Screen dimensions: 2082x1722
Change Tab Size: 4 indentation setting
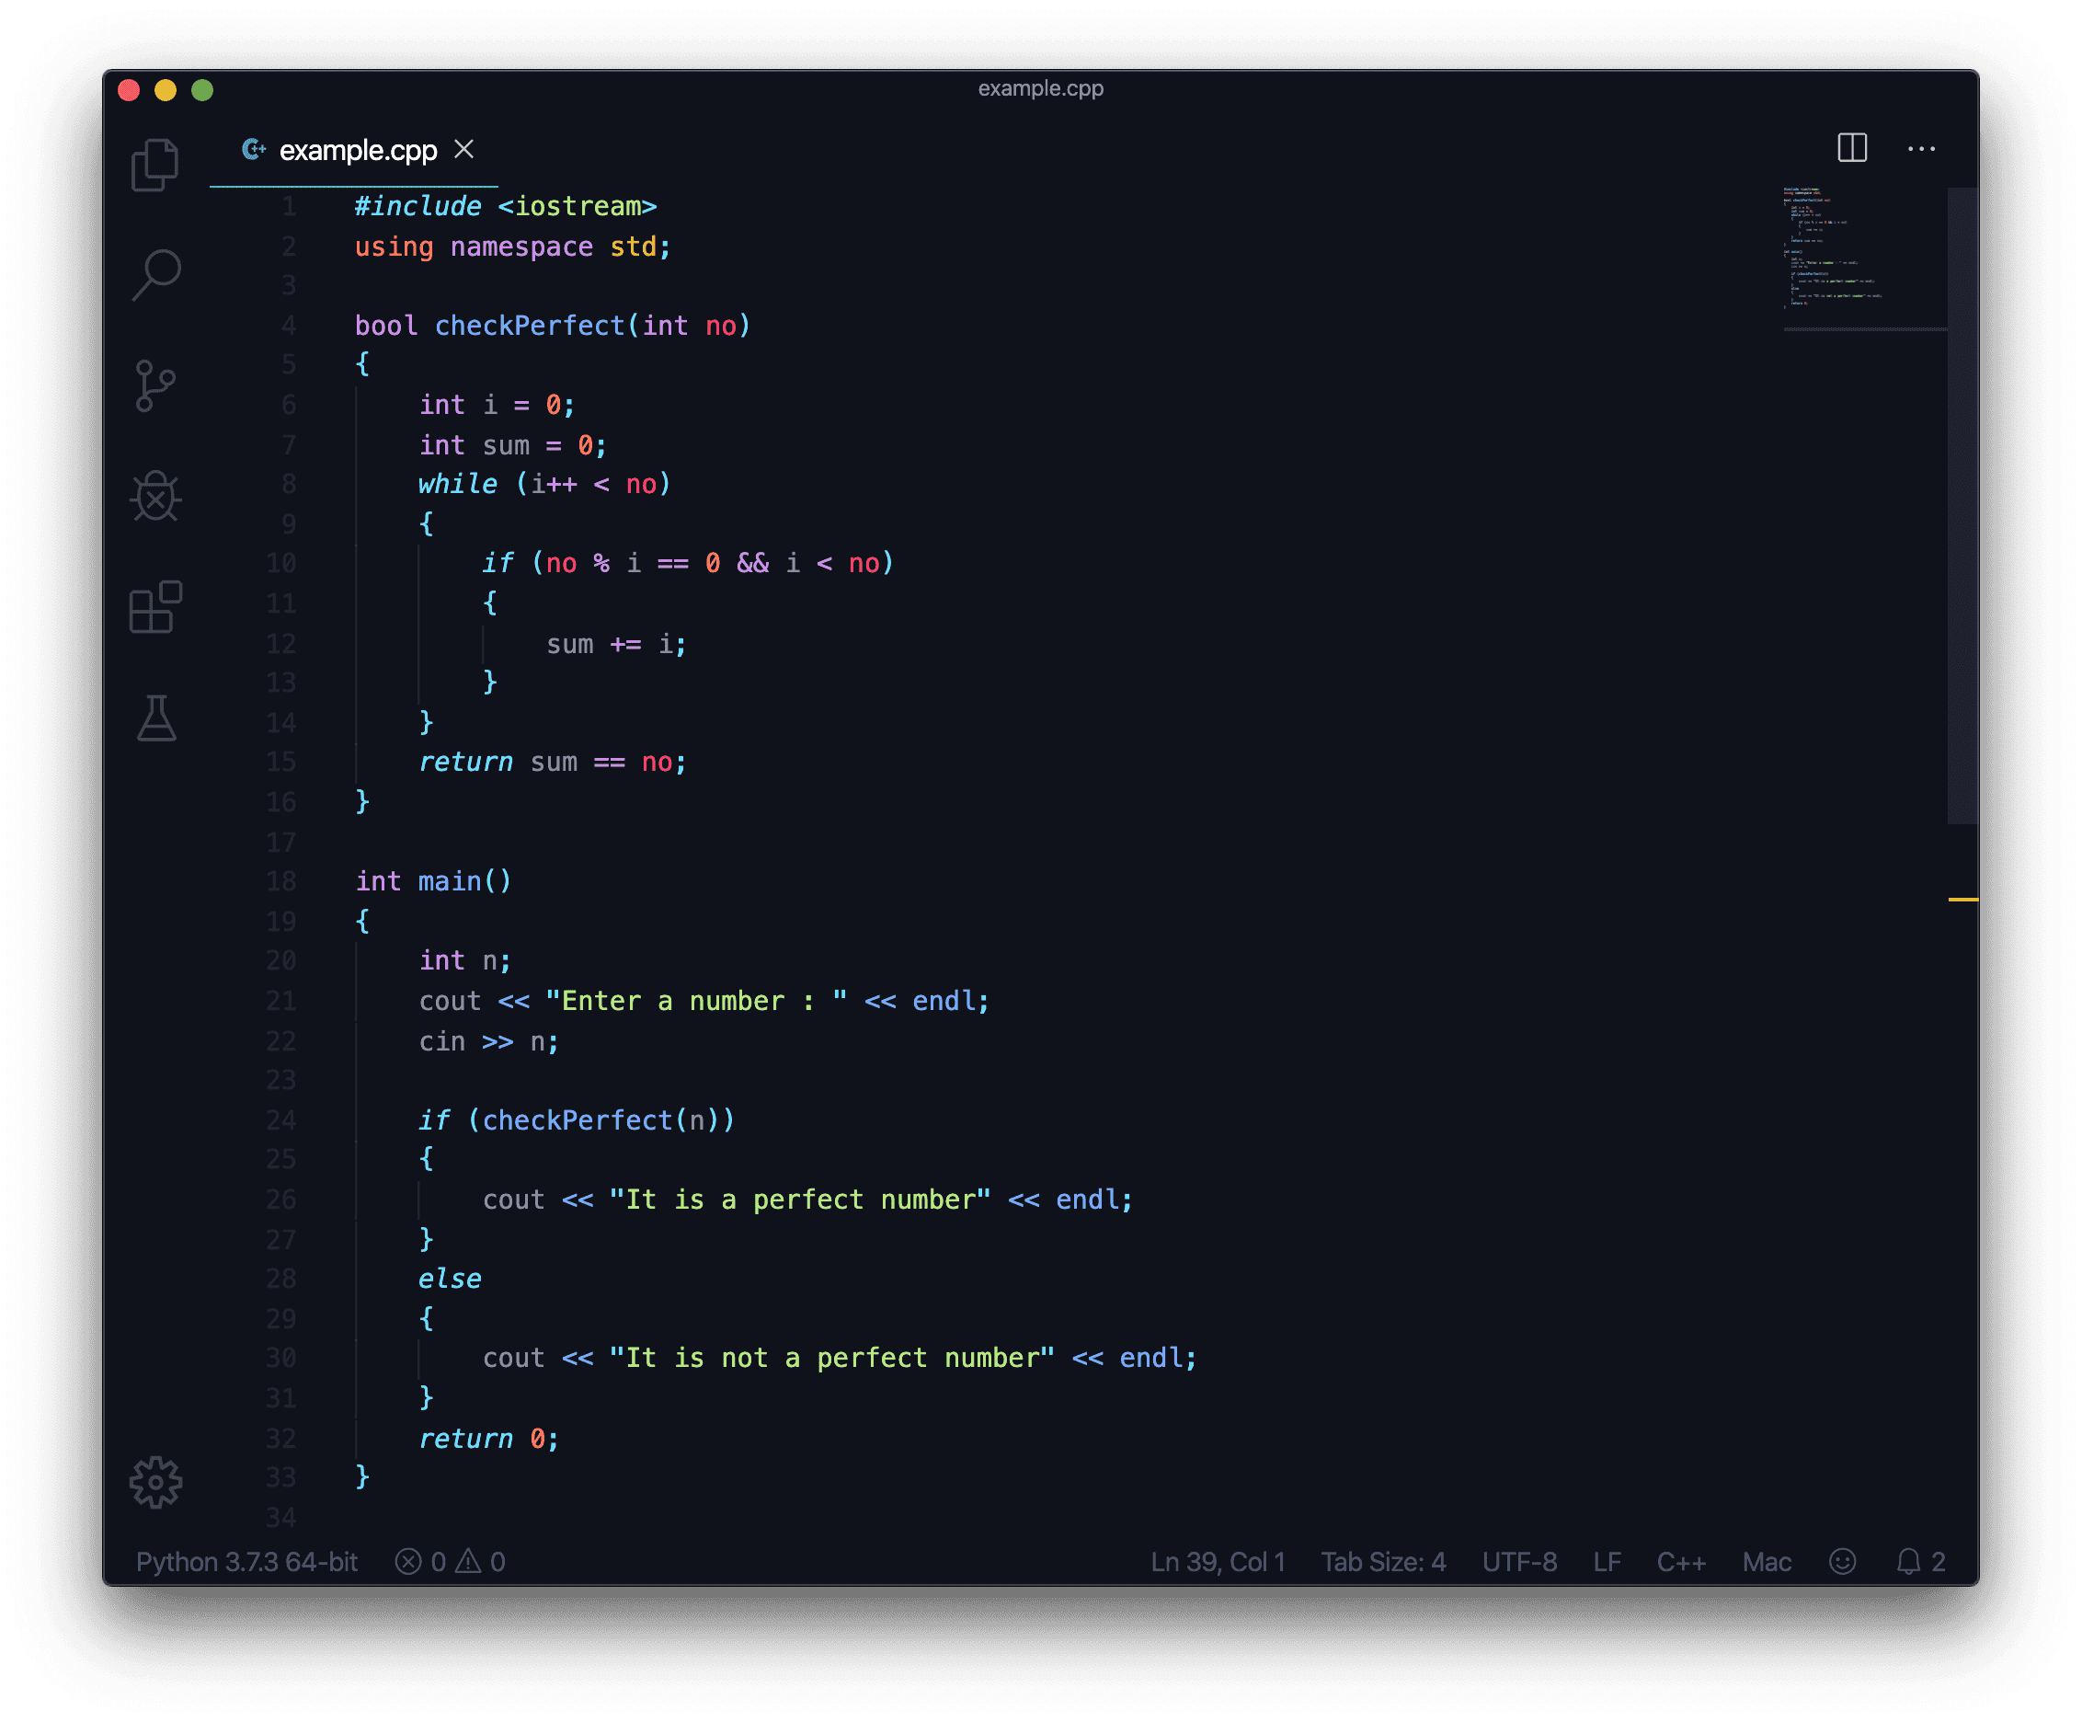point(1383,1562)
